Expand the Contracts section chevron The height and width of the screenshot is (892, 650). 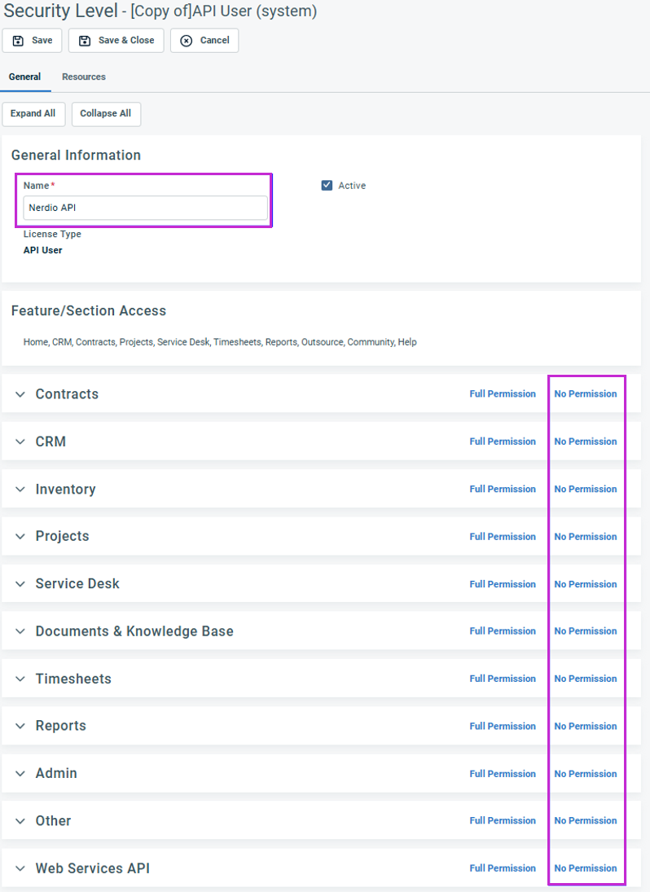click(x=20, y=394)
